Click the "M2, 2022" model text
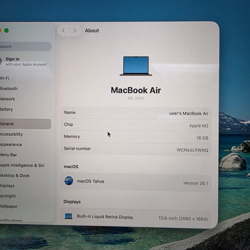 tap(136, 98)
